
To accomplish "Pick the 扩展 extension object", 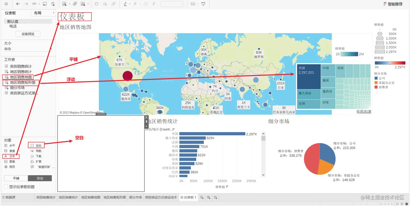I will pyautogui.click(x=36, y=161).
